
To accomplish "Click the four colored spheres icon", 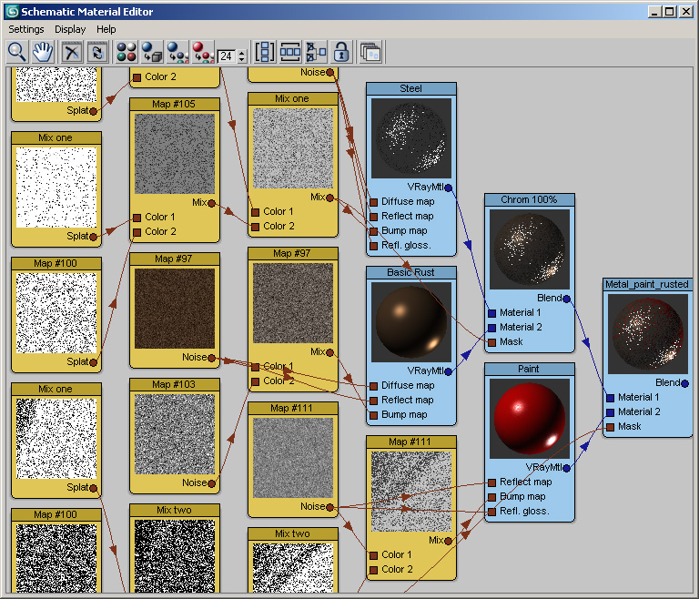I will (x=127, y=52).
